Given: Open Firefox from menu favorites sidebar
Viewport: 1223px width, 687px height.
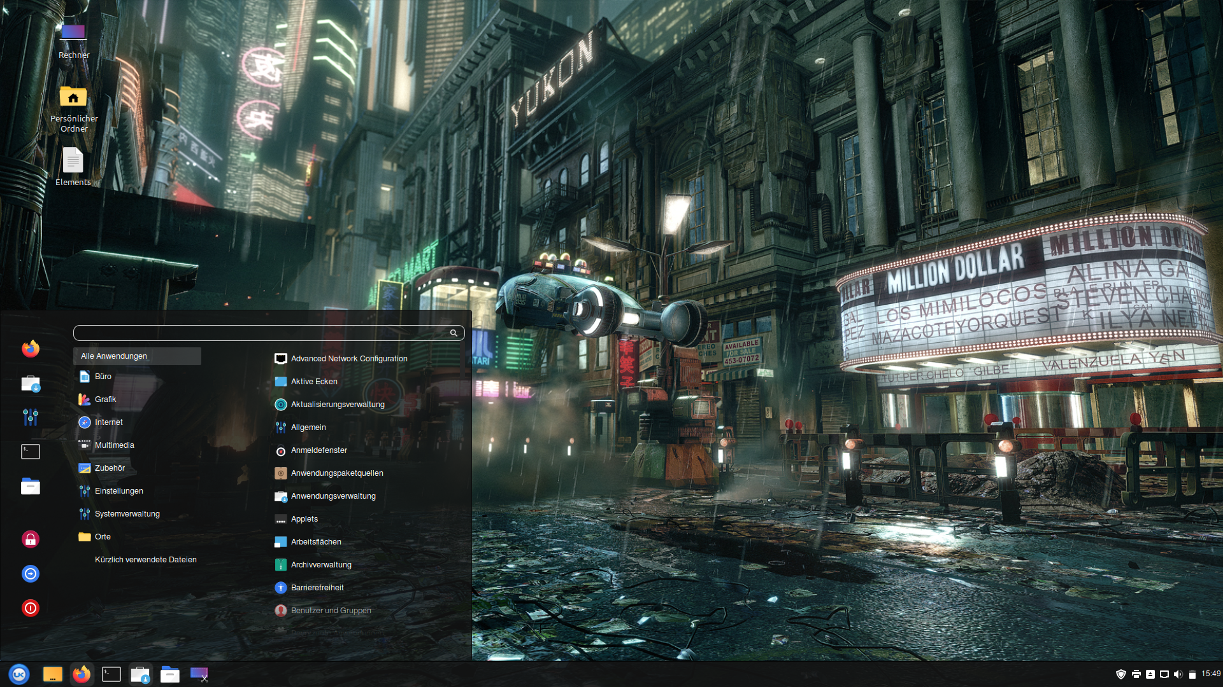Looking at the screenshot, I should 31,349.
